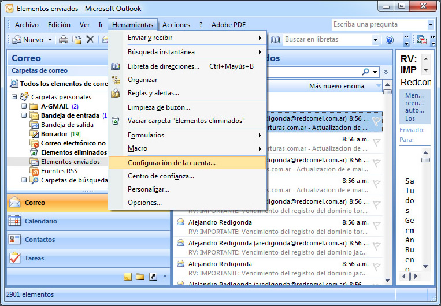Click the blue Help question mark icon
Screen dimensions: 441x306
click(390, 40)
